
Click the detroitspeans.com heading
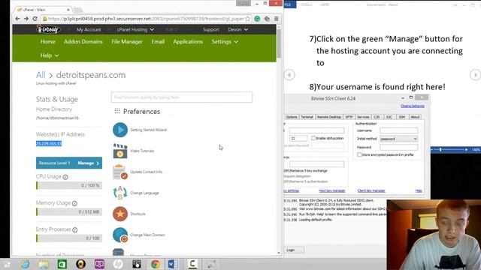pyautogui.click(x=91, y=75)
